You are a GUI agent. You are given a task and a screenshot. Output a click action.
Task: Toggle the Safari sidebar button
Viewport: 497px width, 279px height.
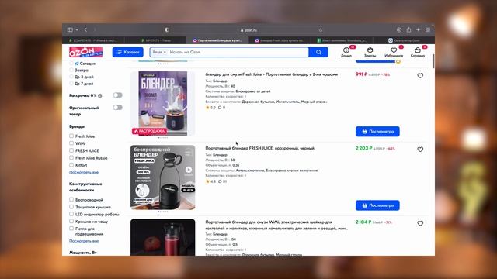pyautogui.click(x=70, y=29)
